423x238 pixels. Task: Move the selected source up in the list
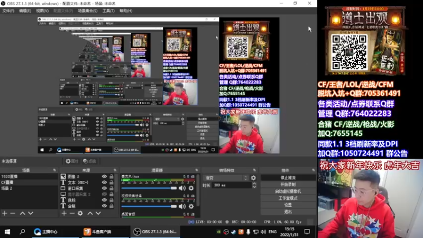(x=90, y=213)
